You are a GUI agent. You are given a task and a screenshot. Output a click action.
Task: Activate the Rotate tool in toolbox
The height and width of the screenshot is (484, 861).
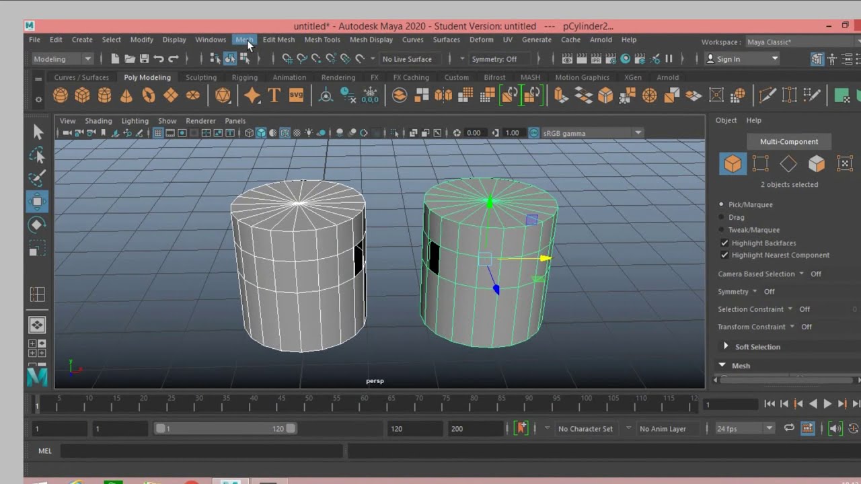coord(38,225)
